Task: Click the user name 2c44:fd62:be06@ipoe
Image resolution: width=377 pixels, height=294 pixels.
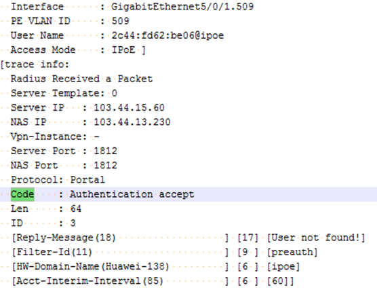Action: [x=167, y=35]
